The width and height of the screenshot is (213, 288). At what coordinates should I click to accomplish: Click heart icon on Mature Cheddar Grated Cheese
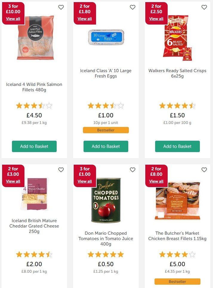(61, 170)
